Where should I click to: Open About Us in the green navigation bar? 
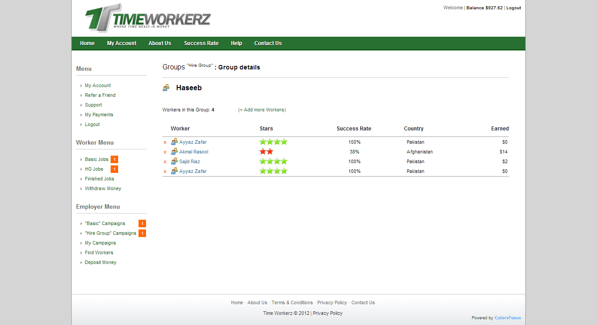pos(160,43)
